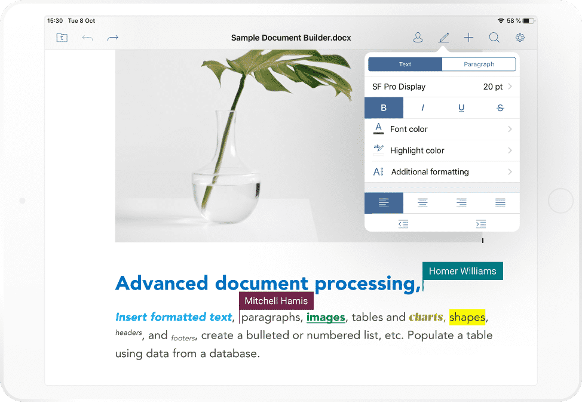The image size is (582, 403).
Task: Open the Font color options
Action: coord(442,129)
